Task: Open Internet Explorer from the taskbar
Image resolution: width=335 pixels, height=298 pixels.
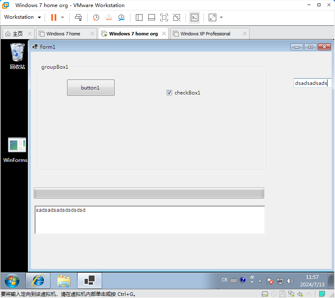Action: point(38,281)
